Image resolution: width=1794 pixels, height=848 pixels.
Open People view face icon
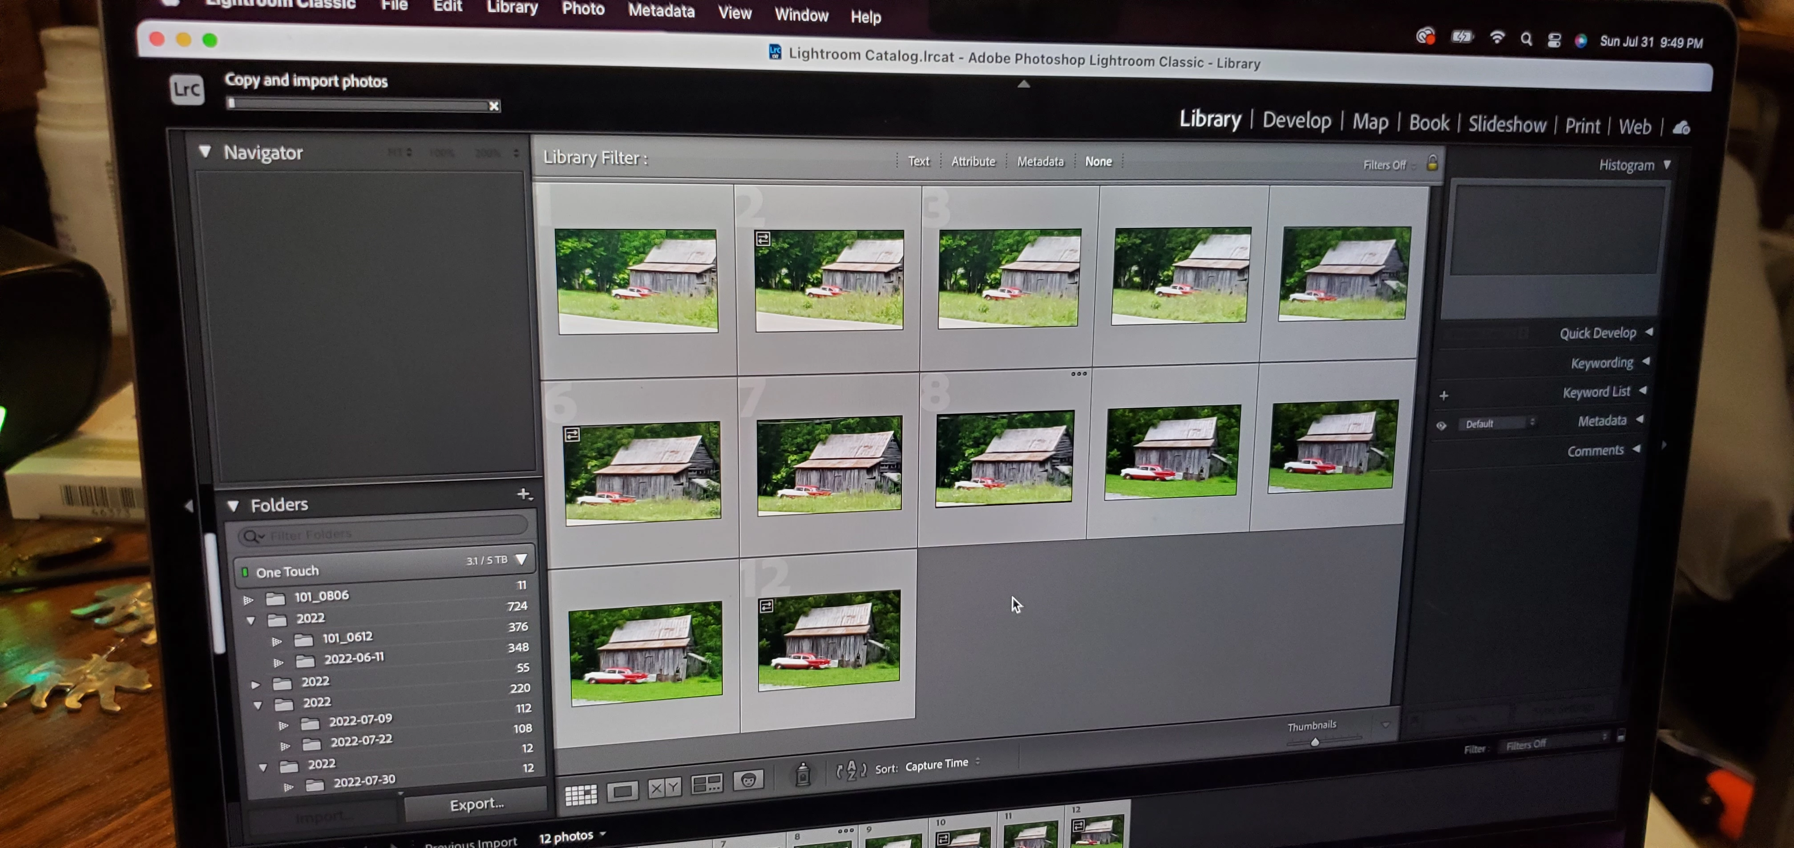749,780
